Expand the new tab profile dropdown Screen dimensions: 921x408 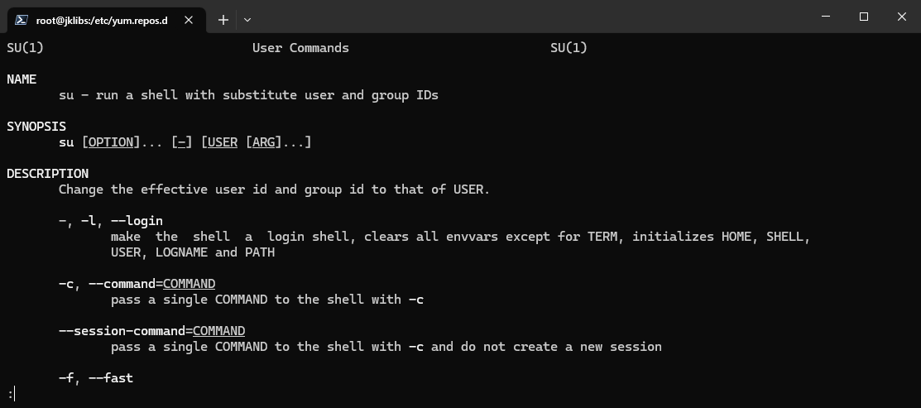click(247, 20)
